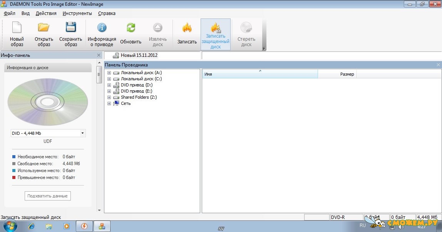Click the DVD-R status bar entry
Screen dimensions: 442x232
point(347,217)
